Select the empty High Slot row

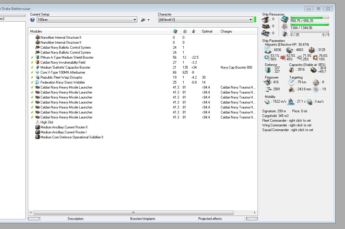[x=143, y=122]
